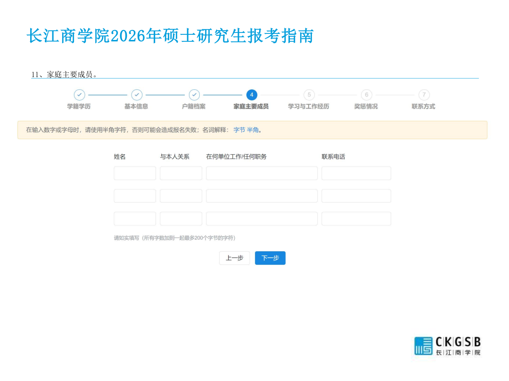509x381 pixels.
Task: Go to step 6 奖惩情况 circle
Action: click(367, 95)
